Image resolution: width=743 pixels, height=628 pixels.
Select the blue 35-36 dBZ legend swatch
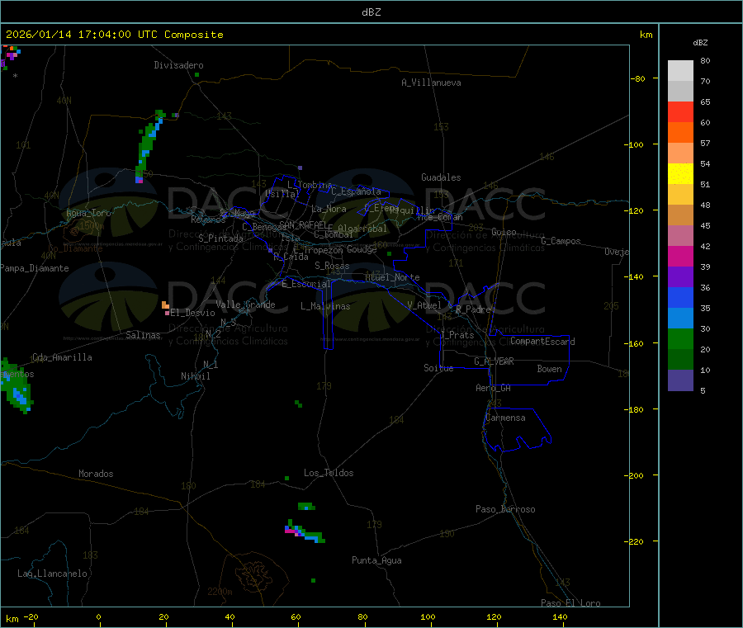[680, 297]
